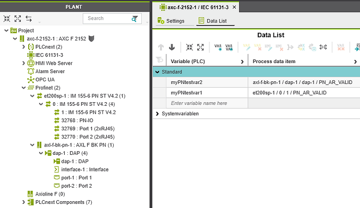Screen dimensions: 360x208
Task: Collapse the Project root node
Action: 6,31
